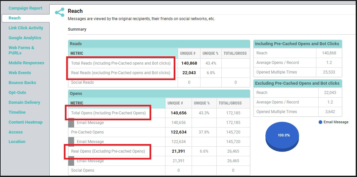Click the Pre-Cached Opens row label

[87, 132]
